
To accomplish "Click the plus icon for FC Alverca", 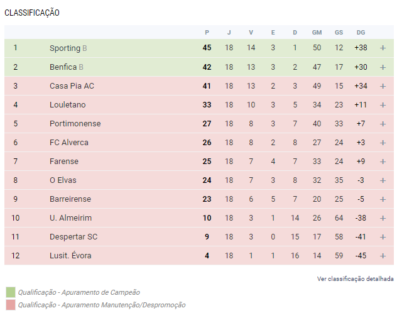I will tap(383, 143).
